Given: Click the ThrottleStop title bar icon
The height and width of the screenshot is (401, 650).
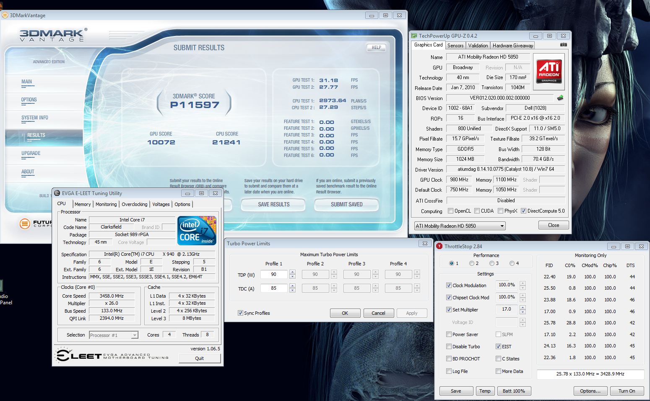Looking at the screenshot, I should coord(439,246).
